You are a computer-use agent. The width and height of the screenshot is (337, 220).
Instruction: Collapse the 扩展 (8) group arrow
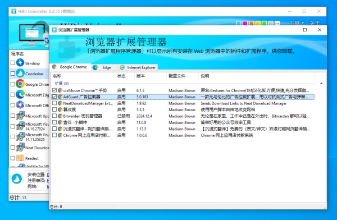[321, 84]
